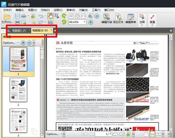Screen dimensions: 175x138
Task: Set zoom to actual size 1:1
Action: (71, 16)
